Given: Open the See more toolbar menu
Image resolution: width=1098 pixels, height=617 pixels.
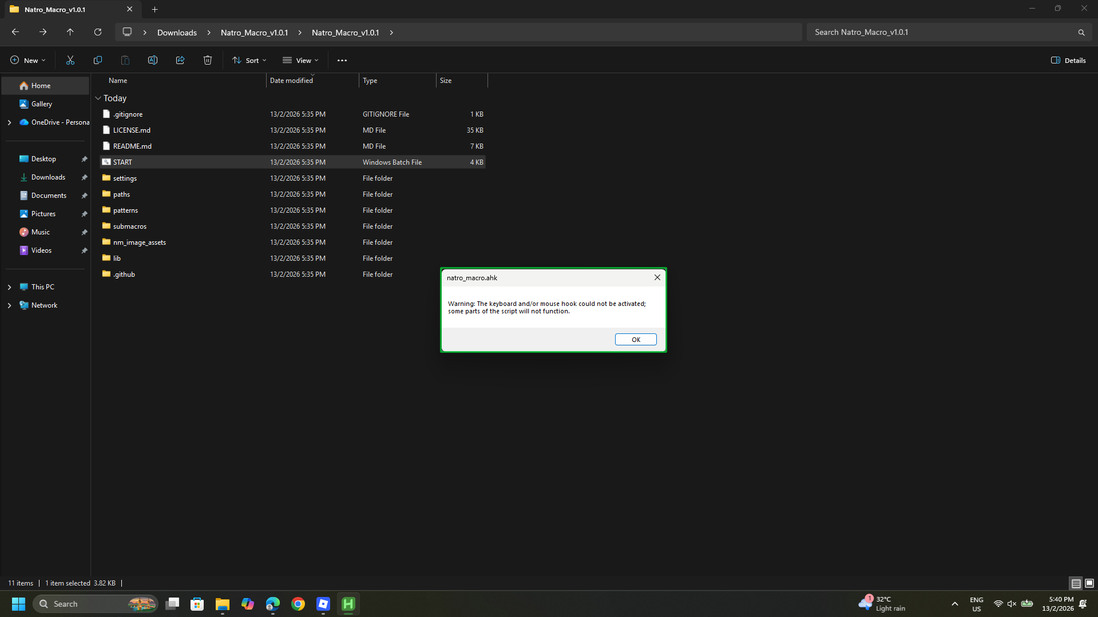Looking at the screenshot, I should coord(342,60).
